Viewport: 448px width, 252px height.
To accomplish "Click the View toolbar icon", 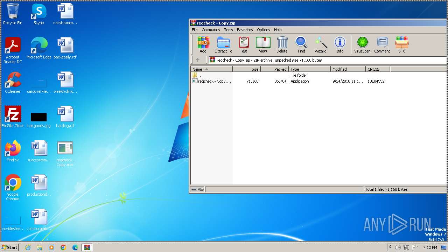I will [263, 45].
